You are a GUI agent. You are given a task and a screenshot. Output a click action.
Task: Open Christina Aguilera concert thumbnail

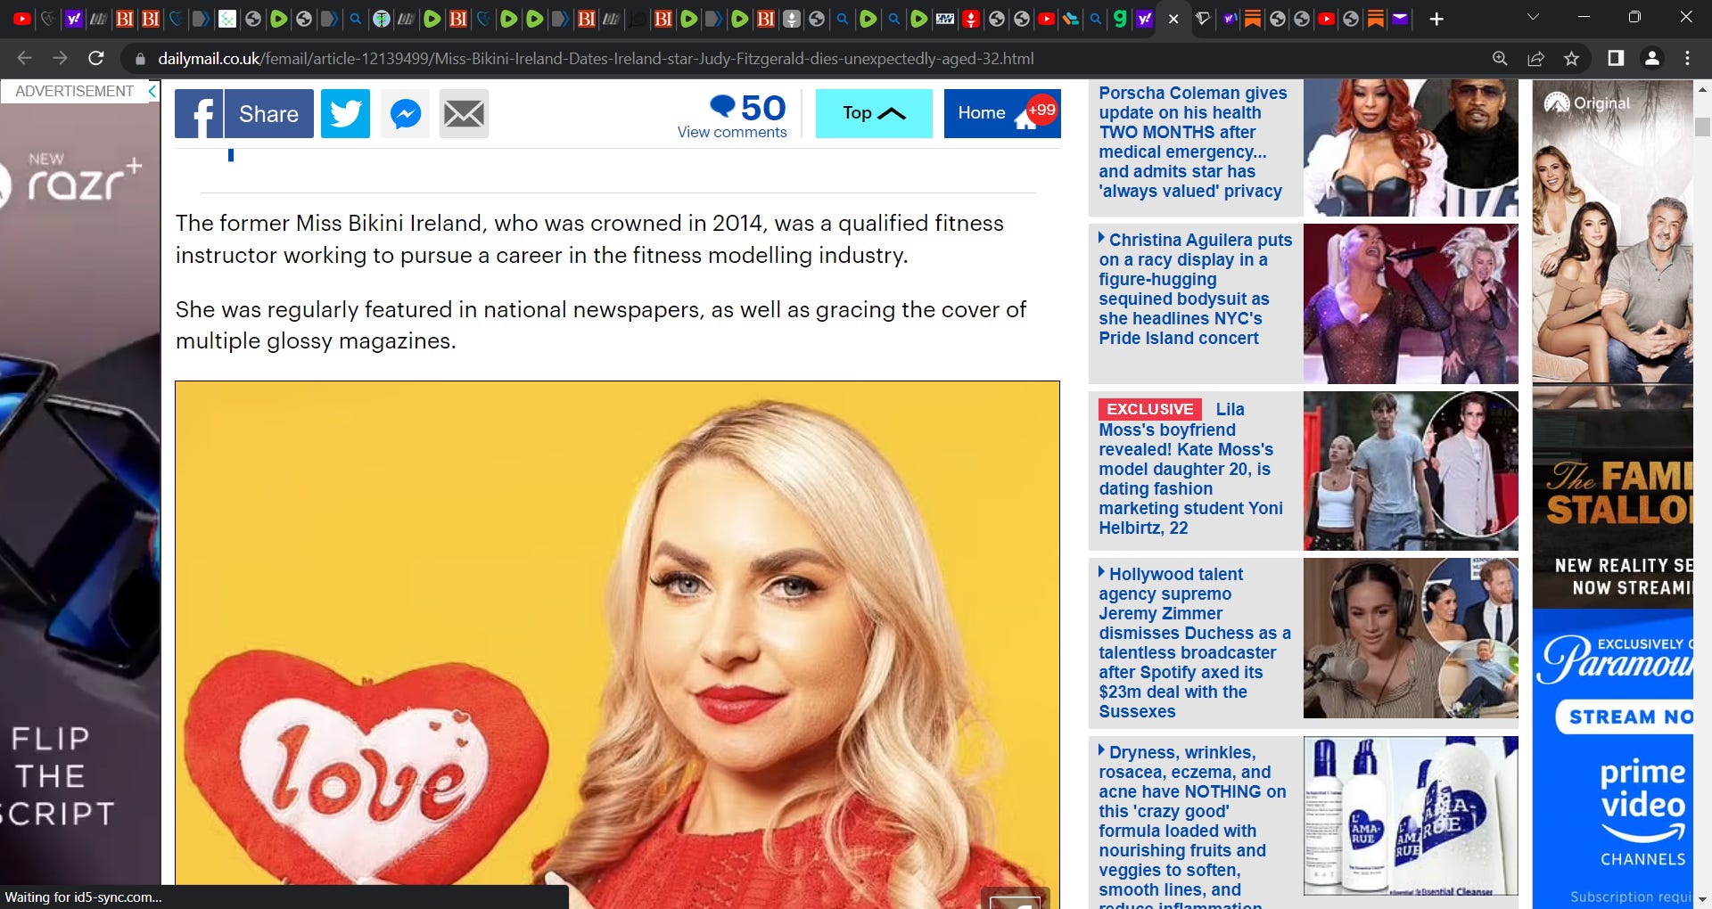pyautogui.click(x=1411, y=304)
